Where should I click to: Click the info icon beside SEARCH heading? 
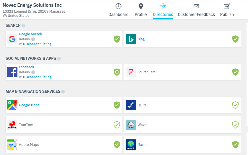click(x=23, y=26)
